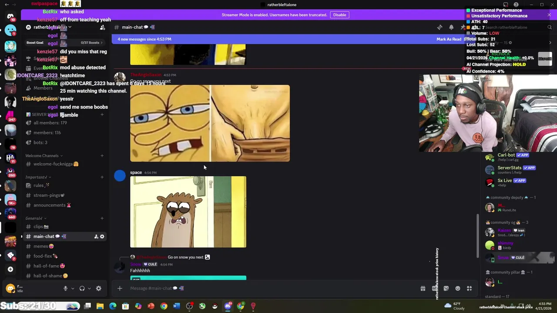The image size is (557, 313).
Task: Toggle headphone deafen in user panel
Action: [82, 288]
